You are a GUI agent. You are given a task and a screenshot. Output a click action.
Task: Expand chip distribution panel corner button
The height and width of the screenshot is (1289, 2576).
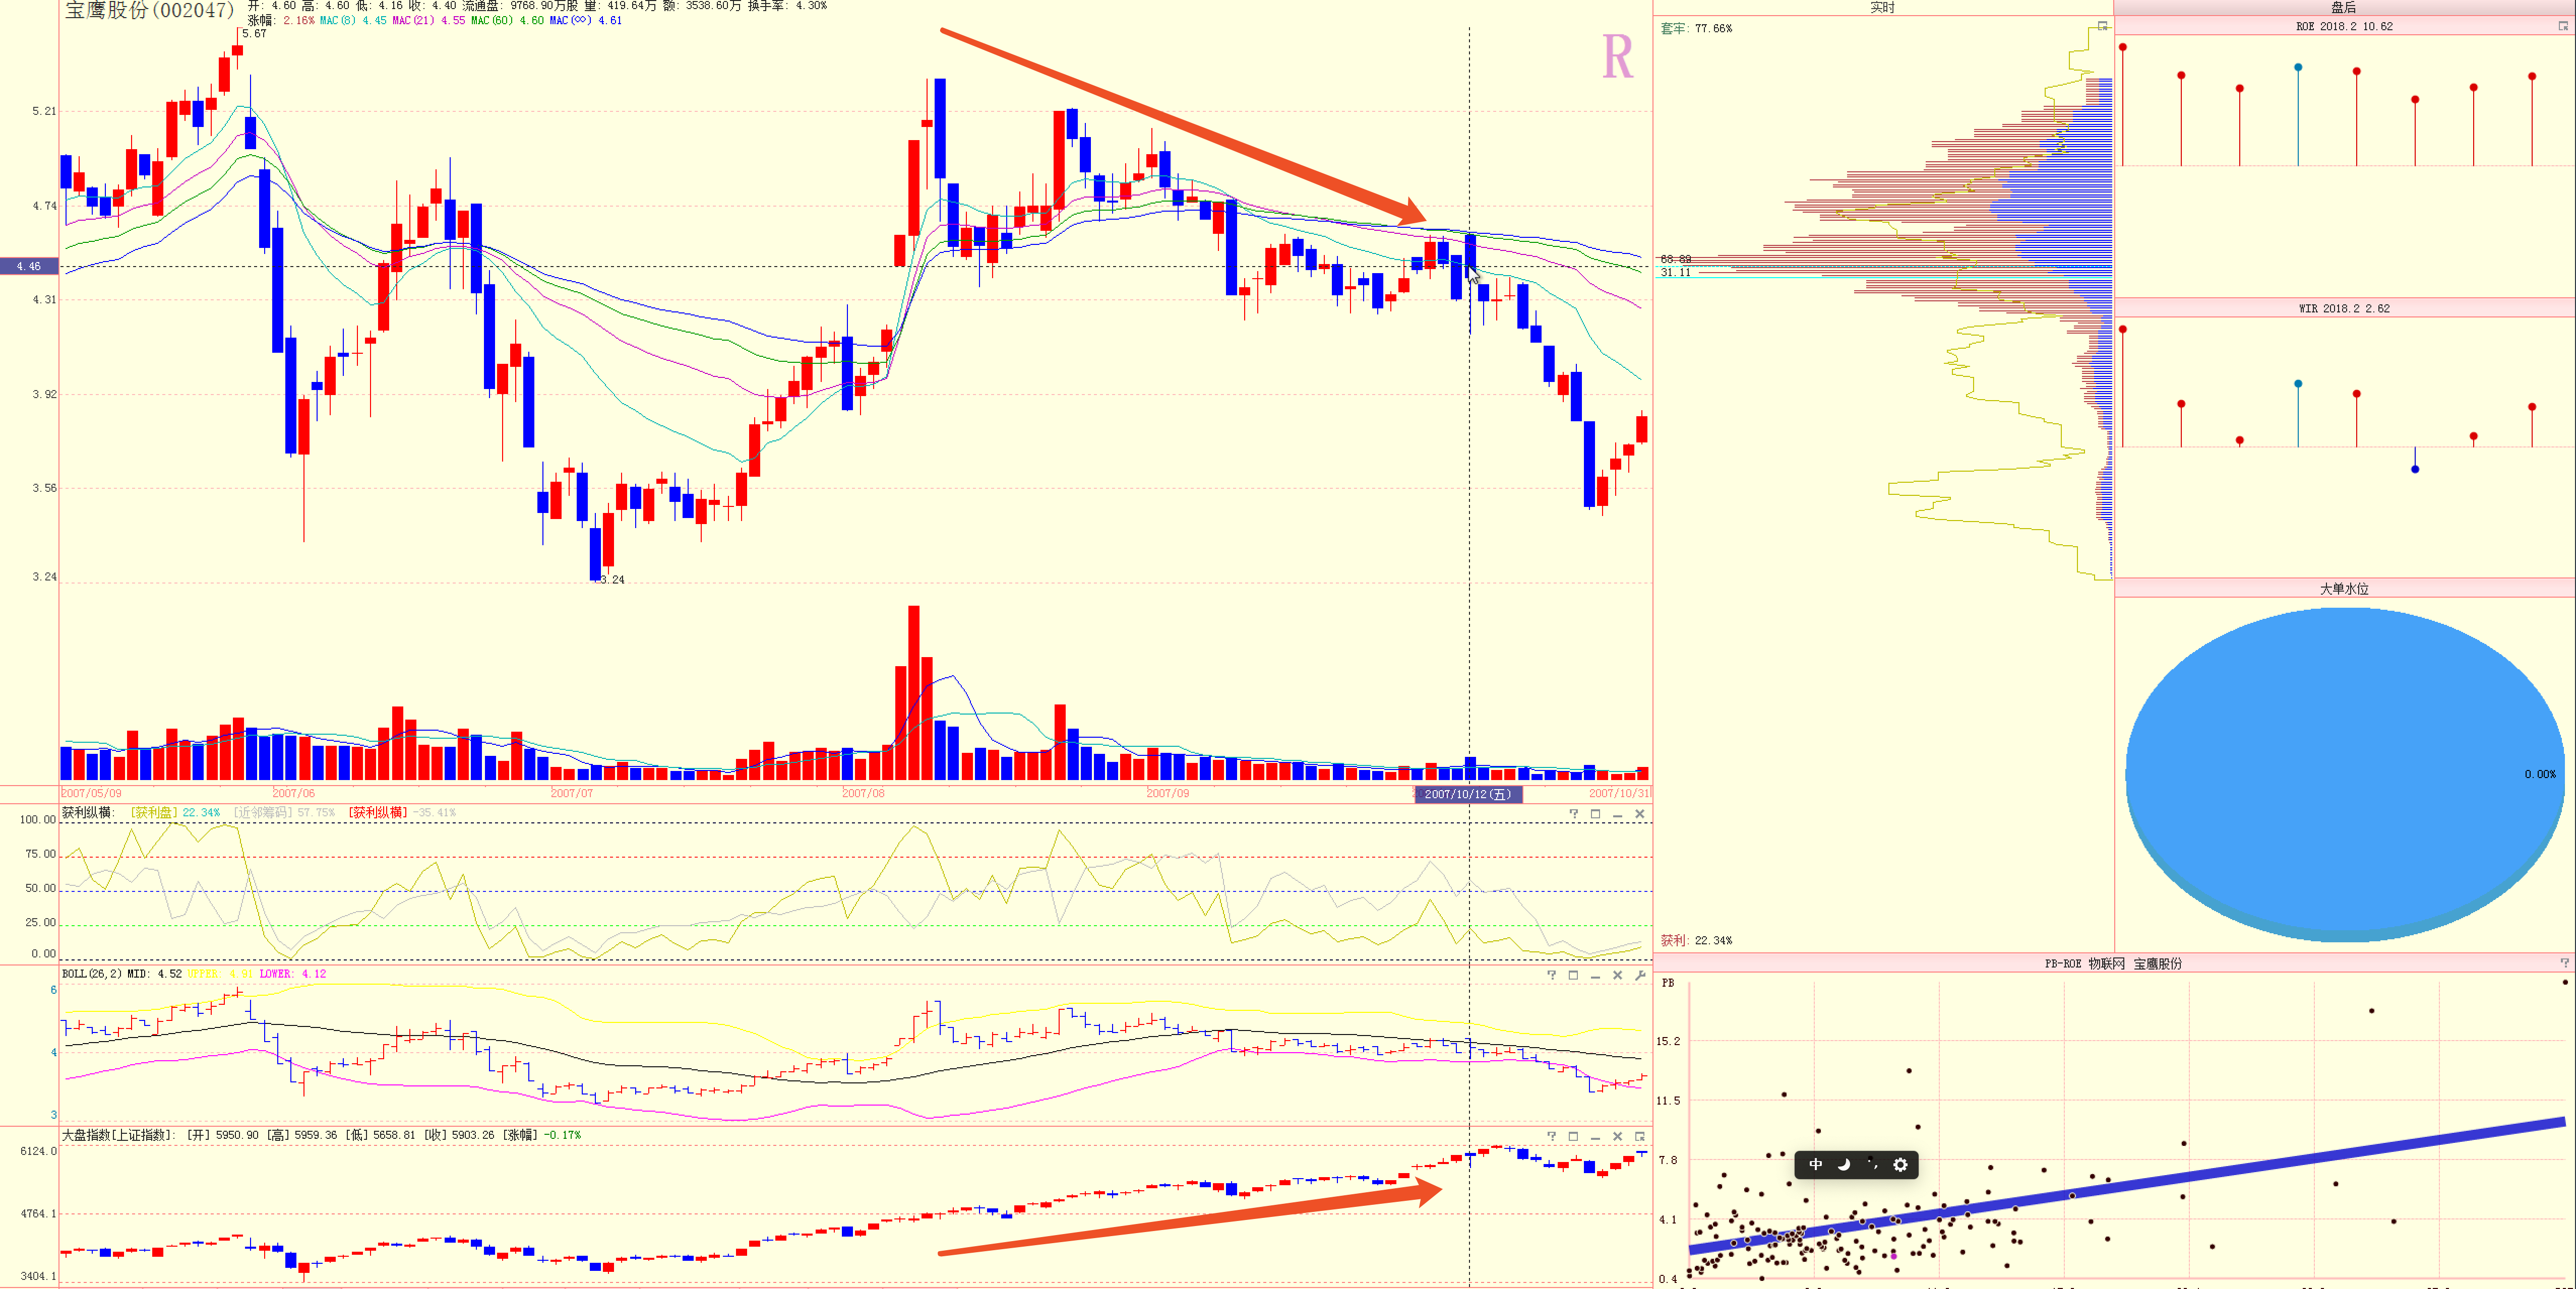click(2102, 27)
